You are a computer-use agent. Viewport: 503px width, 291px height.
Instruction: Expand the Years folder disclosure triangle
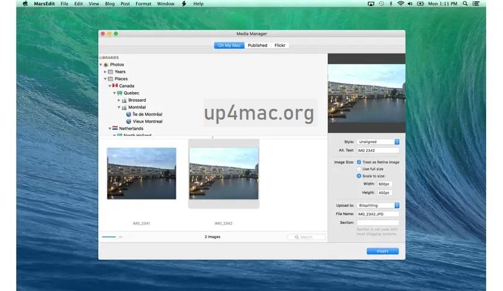[105, 72]
